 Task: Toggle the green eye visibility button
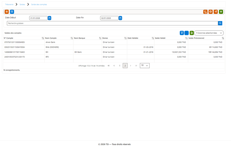pyautogui.click(x=221, y=12)
